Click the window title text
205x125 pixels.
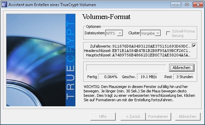tap(52, 5)
